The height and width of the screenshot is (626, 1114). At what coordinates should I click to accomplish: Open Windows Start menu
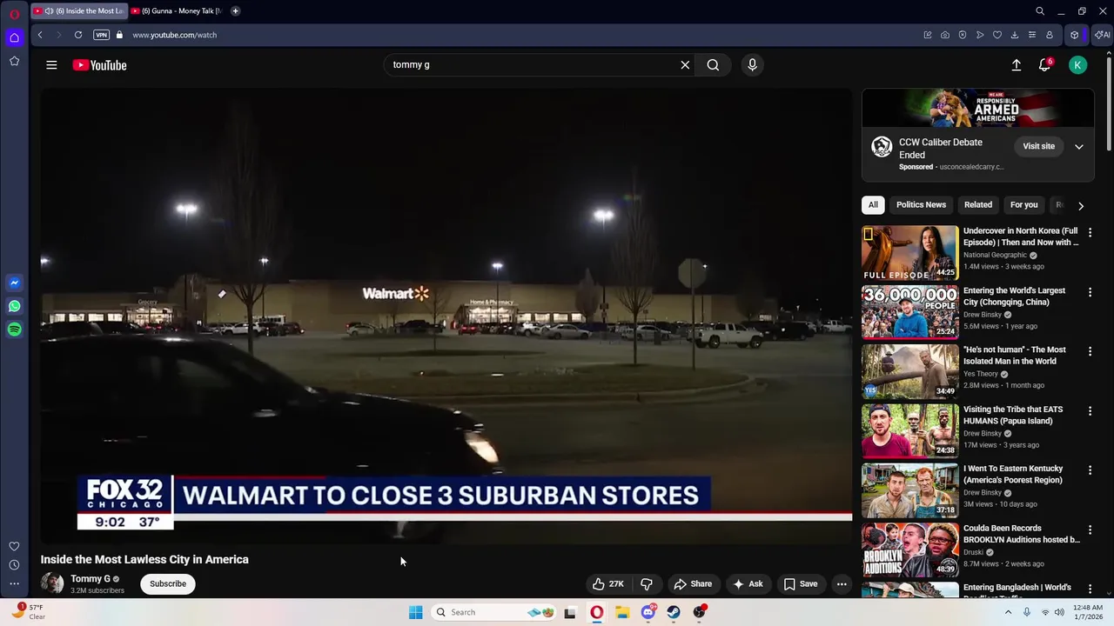pos(415,612)
